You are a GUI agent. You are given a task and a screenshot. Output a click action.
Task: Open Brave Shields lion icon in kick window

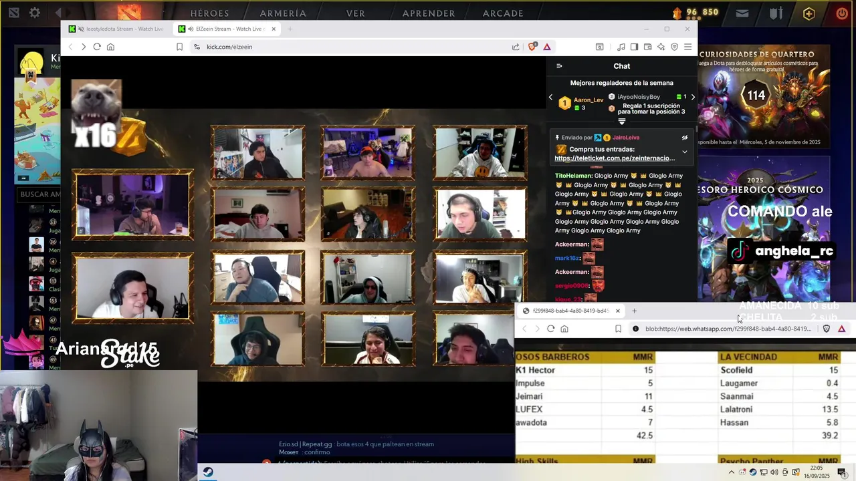533,47
